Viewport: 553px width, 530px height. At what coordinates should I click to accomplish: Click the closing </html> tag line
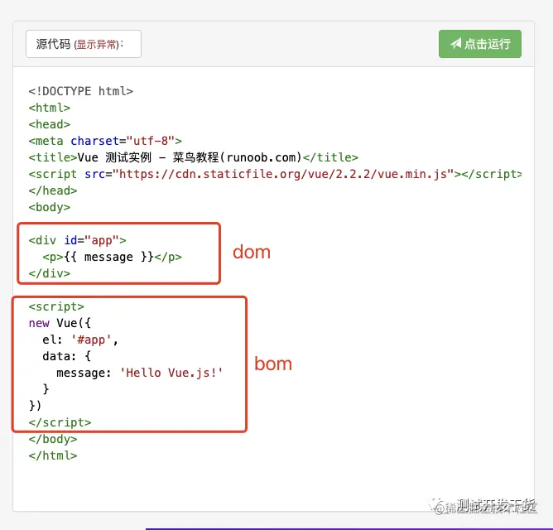pos(53,455)
